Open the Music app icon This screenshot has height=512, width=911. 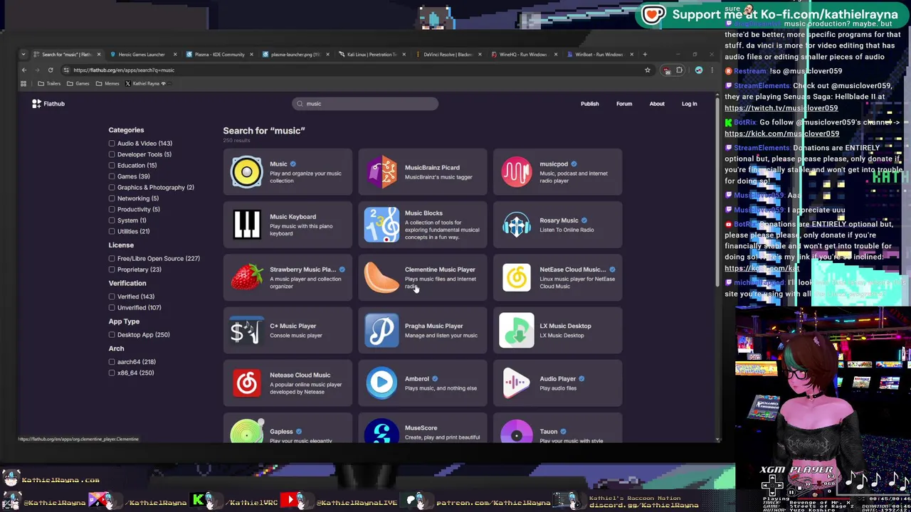246,171
